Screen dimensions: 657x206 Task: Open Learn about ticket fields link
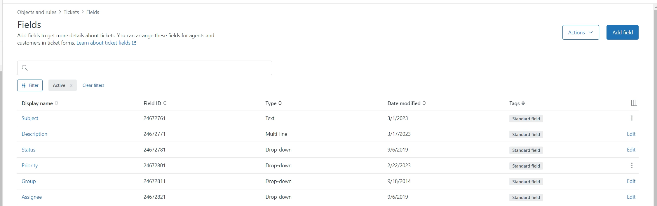point(106,43)
